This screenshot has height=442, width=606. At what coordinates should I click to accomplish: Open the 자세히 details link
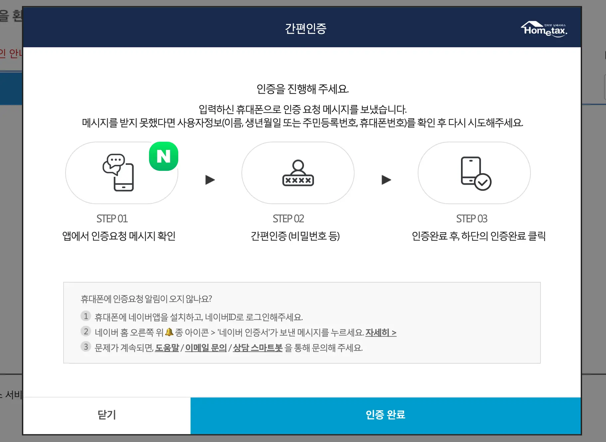pos(380,333)
